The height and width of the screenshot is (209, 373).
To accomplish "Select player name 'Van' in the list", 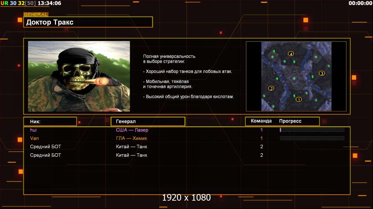I will tap(35, 138).
